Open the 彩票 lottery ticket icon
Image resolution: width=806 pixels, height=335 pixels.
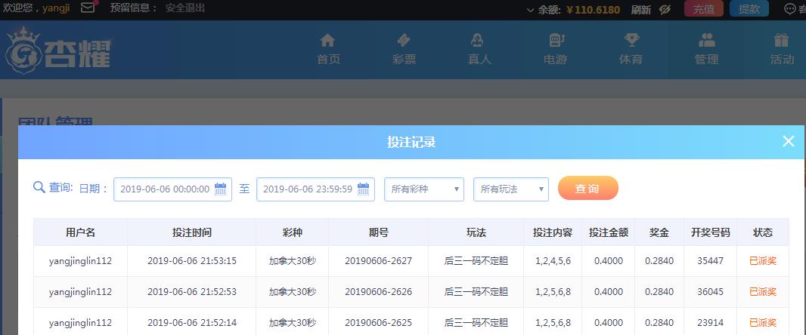404,40
